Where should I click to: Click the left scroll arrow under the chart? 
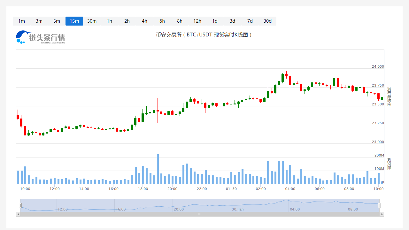18,214
